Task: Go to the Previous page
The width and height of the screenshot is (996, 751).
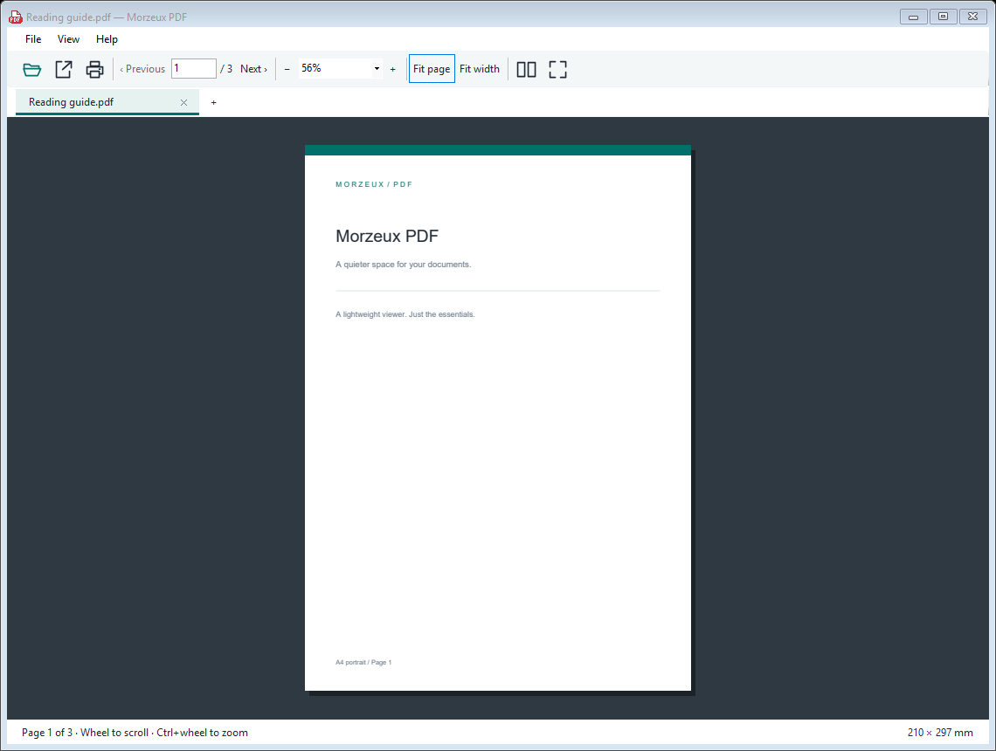Action: [142, 69]
